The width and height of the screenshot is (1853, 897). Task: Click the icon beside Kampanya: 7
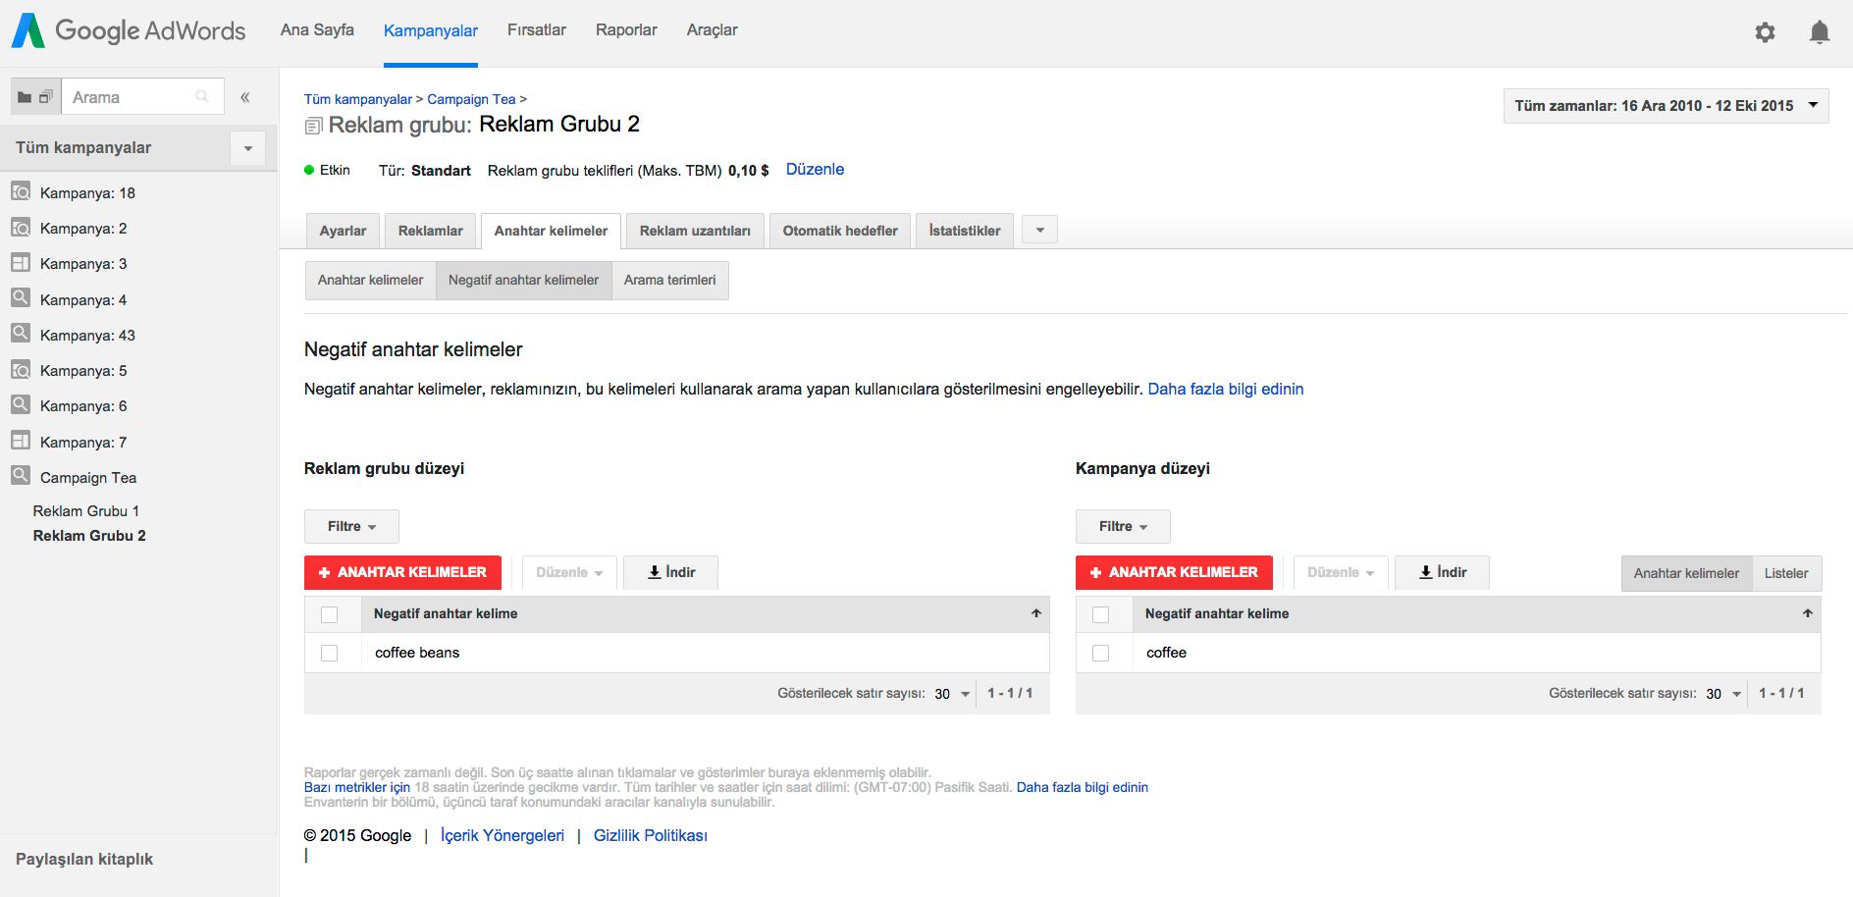21,441
